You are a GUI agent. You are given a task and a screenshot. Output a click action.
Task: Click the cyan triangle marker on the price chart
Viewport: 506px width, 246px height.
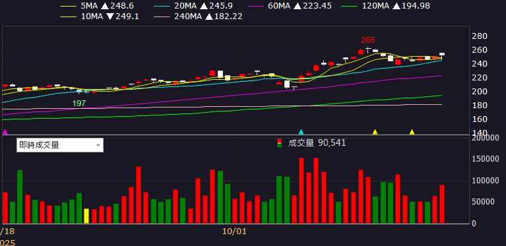[301, 131]
